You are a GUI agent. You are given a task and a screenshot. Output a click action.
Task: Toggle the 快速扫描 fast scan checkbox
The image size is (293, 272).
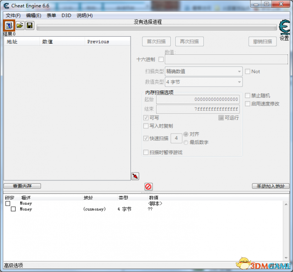pyautogui.click(x=146, y=138)
